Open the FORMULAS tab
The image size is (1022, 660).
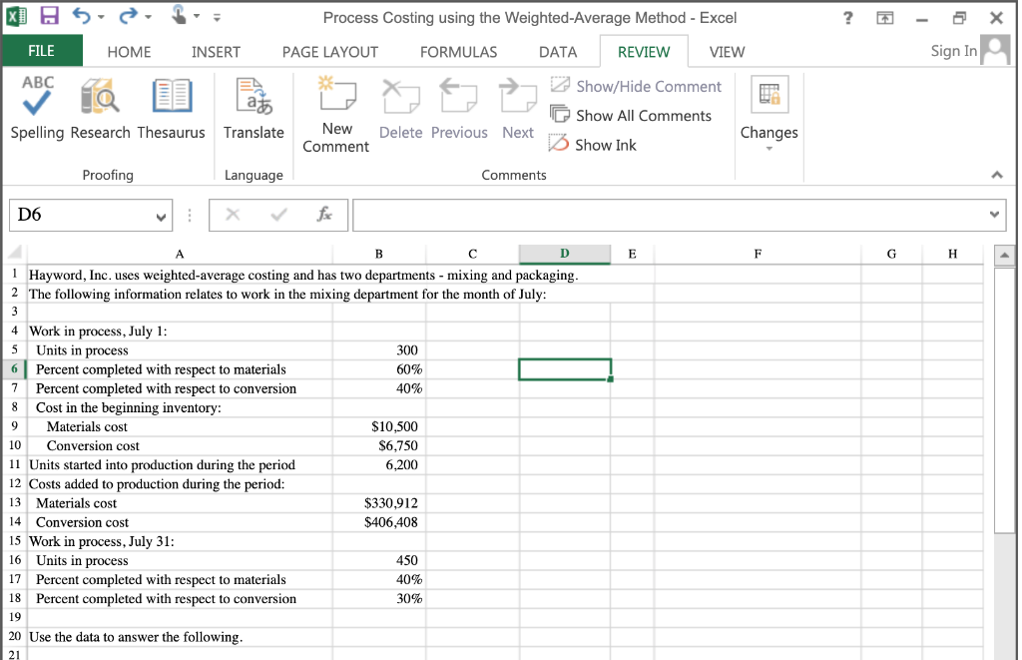(x=458, y=52)
